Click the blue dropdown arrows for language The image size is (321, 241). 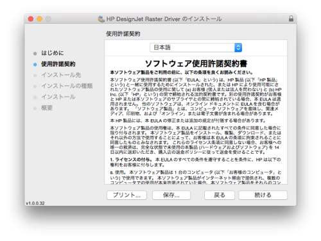pyautogui.click(x=238, y=47)
